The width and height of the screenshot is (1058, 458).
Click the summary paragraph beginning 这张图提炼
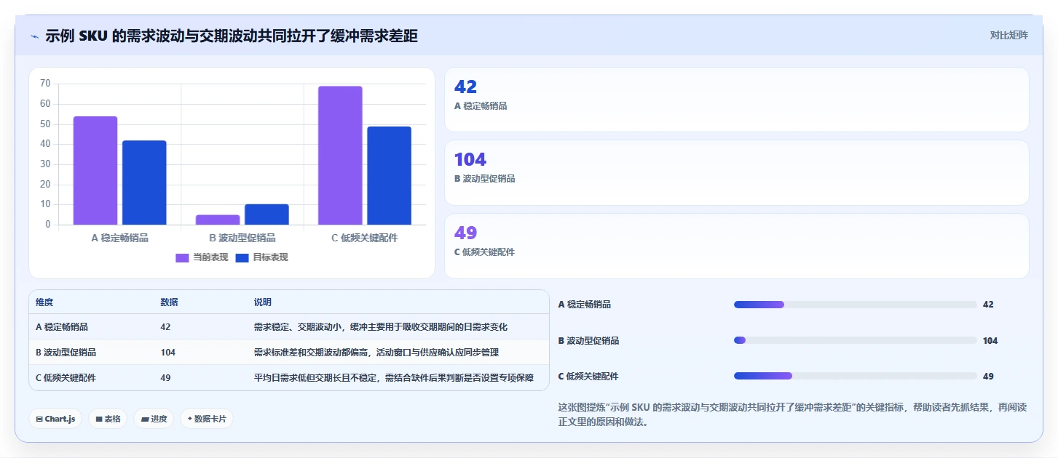[x=792, y=414]
